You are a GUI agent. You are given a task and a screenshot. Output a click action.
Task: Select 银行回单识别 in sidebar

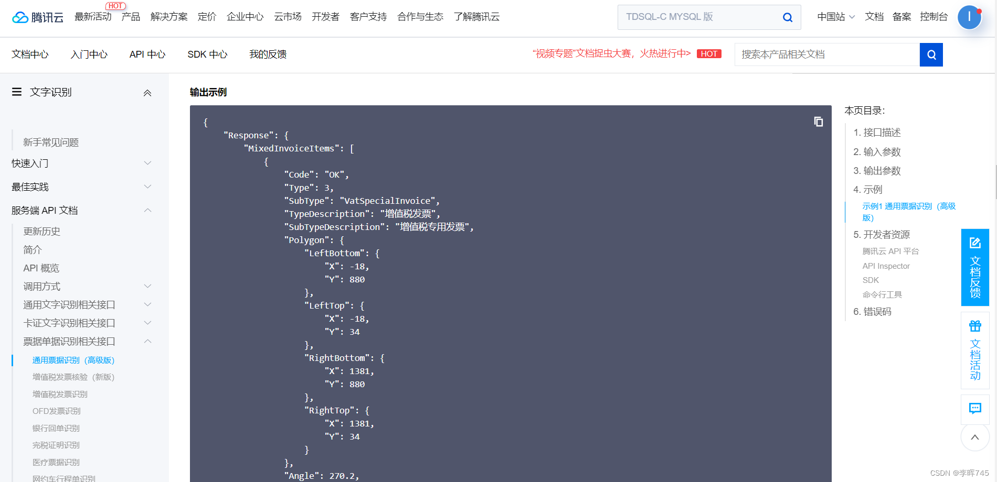(x=56, y=428)
